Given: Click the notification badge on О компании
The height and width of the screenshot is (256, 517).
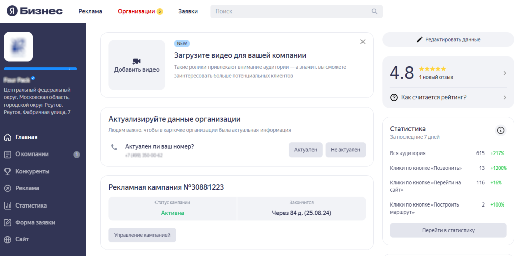Looking at the screenshot, I should (77, 155).
